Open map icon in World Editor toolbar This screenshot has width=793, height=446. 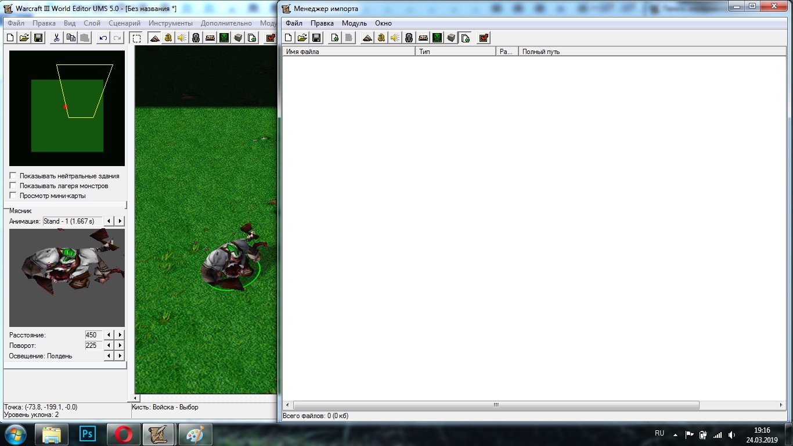click(x=24, y=38)
